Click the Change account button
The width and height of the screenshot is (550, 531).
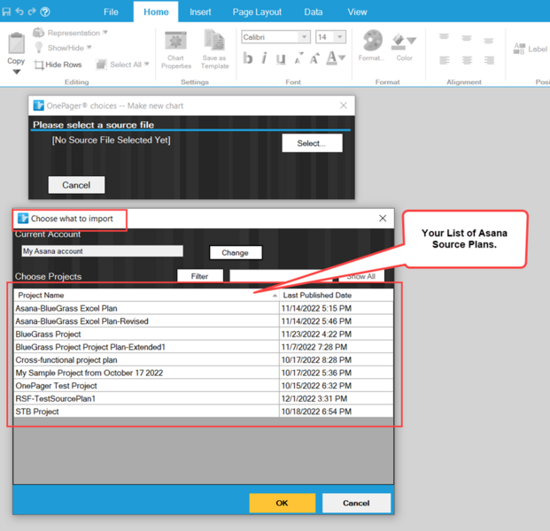[x=236, y=253]
